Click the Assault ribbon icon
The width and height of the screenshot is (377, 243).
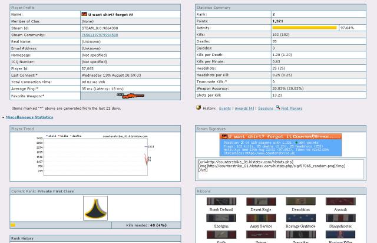pyautogui.click(x=340, y=202)
